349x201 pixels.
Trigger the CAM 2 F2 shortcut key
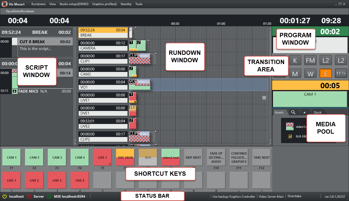tap(34, 157)
